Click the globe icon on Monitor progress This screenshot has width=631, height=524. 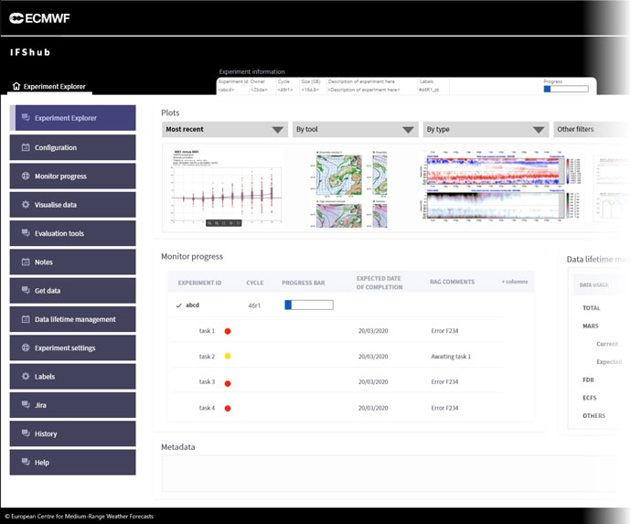pyautogui.click(x=26, y=176)
